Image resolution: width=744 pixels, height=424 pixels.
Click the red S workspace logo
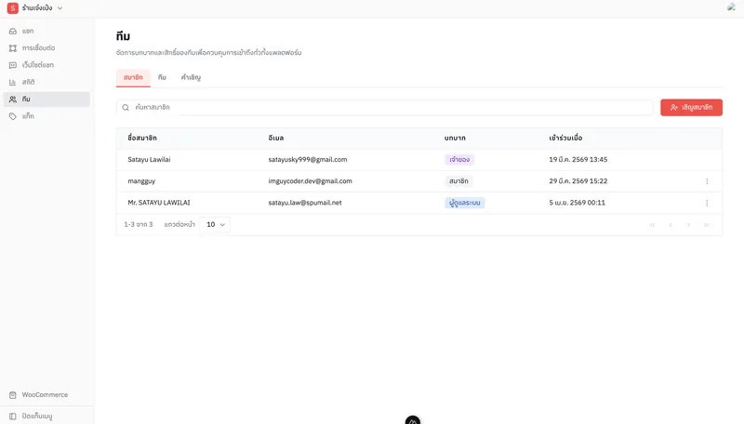[13, 8]
